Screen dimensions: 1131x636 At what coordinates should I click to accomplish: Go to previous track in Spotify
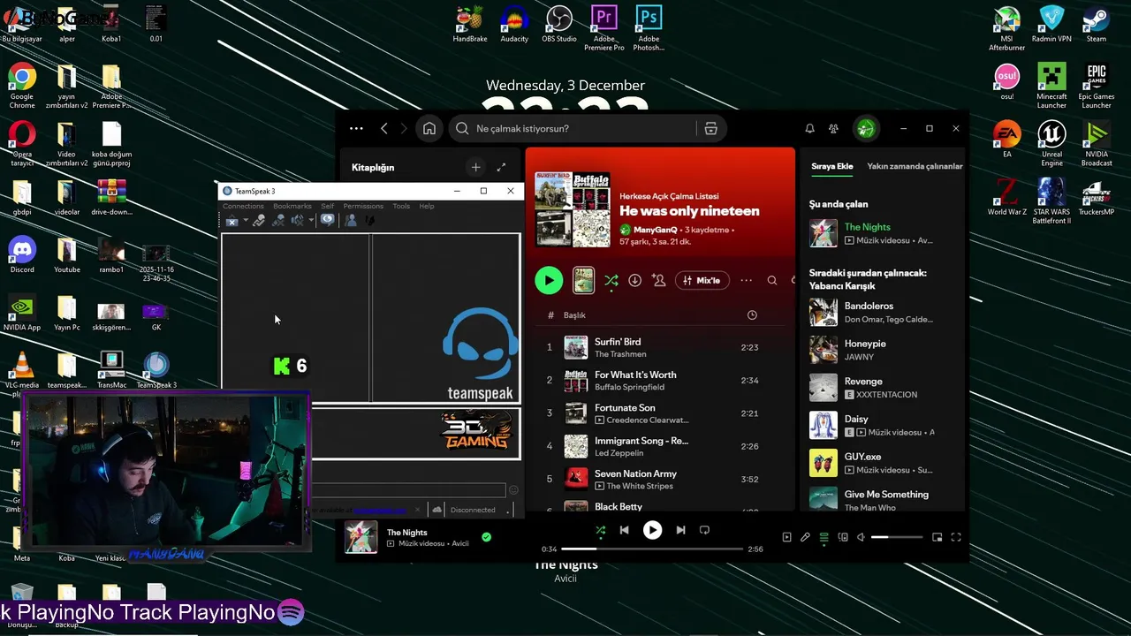coord(624,530)
